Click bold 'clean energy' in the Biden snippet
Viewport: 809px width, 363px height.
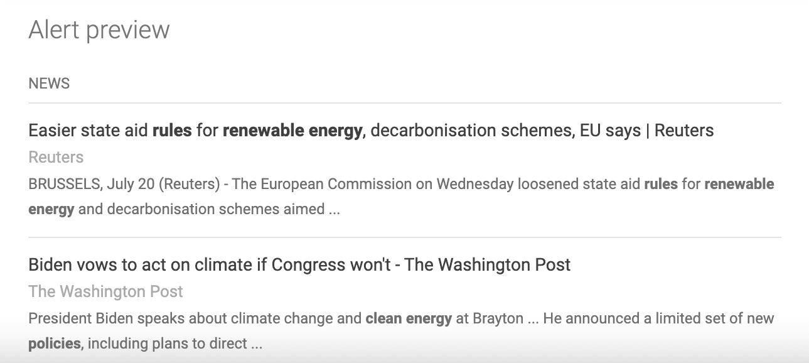(x=409, y=318)
